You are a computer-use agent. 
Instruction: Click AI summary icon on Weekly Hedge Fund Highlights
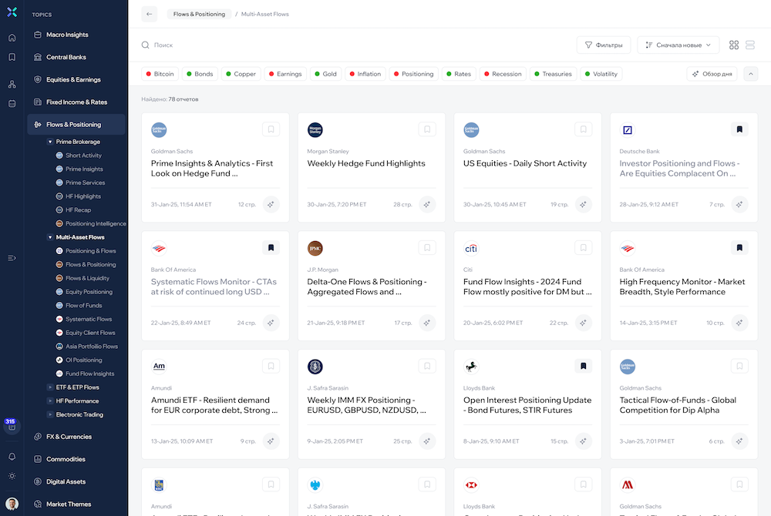[427, 205]
